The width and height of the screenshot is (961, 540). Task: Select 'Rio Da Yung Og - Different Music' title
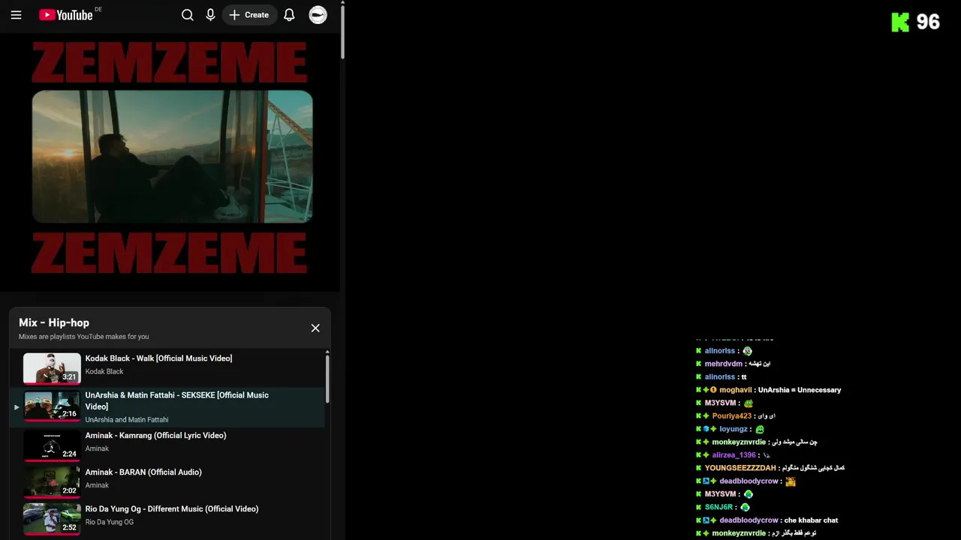pyautogui.click(x=171, y=509)
